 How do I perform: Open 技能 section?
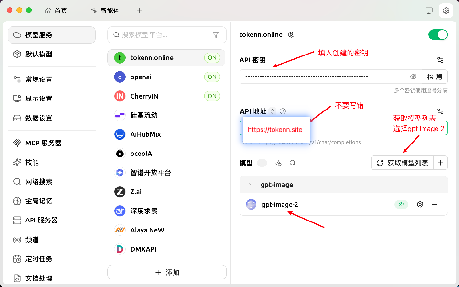(52, 163)
